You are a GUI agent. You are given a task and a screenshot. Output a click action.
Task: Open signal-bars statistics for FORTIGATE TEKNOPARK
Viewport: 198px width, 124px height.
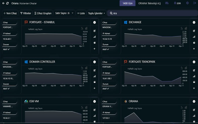click(x=194, y=76)
